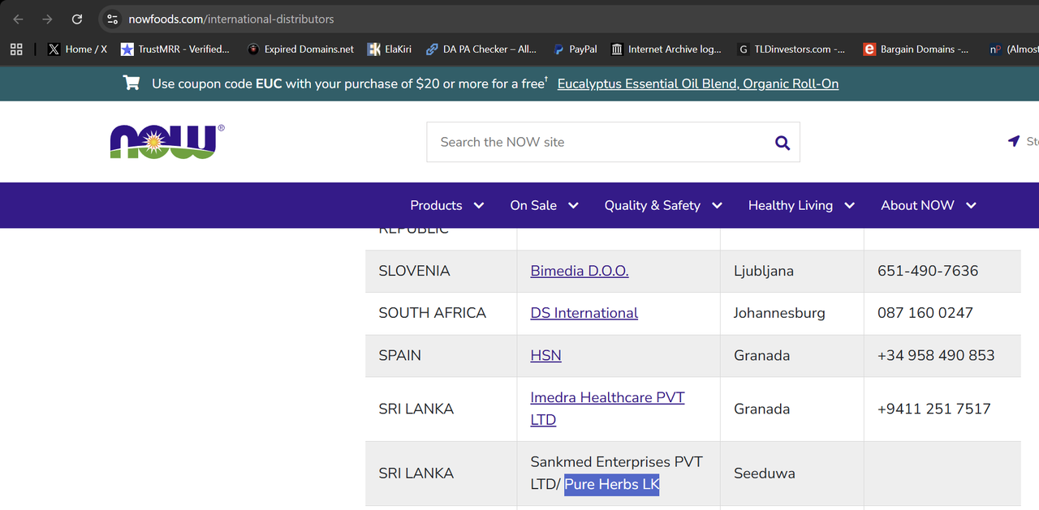The height and width of the screenshot is (510, 1039).
Task: Open site information icon in address bar
Action: [x=113, y=19]
